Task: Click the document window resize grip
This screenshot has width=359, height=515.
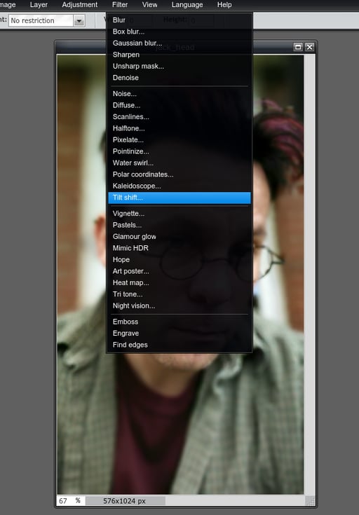Action: pos(310,501)
